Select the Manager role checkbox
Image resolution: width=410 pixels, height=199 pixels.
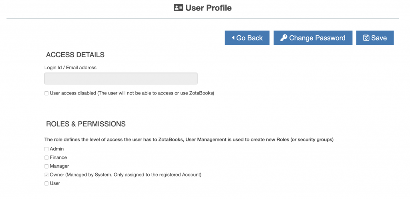point(46,166)
